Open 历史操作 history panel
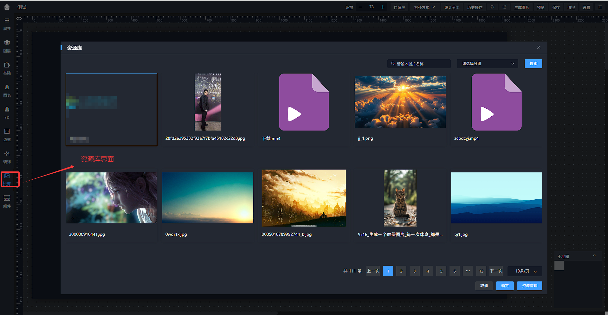Image resolution: width=608 pixels, height=315 pixels. point(475,7)
